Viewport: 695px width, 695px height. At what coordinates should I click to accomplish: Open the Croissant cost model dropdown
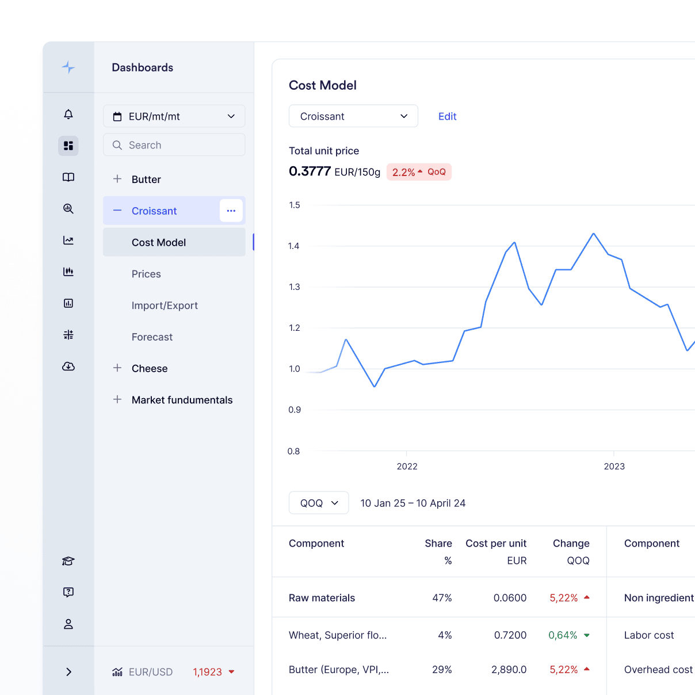tap(353, 116)
